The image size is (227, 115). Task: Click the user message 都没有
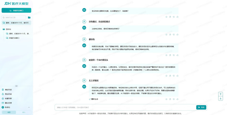click(92, 39)
